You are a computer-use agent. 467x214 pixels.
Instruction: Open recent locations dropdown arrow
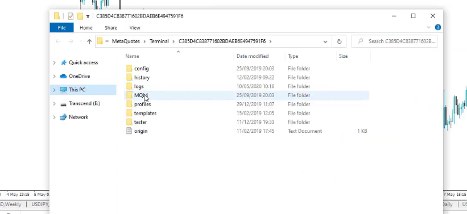pyautogui.click(x=80, y=41)
